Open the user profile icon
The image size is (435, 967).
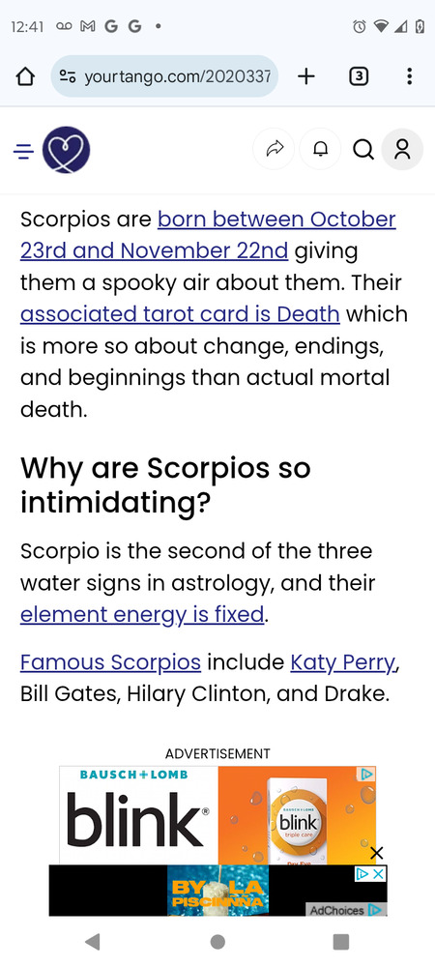point(402,149)
